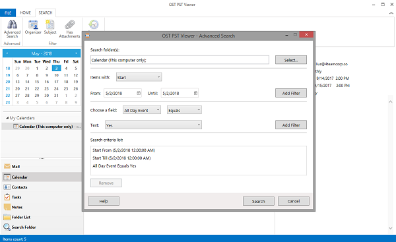
Task: Click the Search folder(s) text field
Action: pos(180,60)
